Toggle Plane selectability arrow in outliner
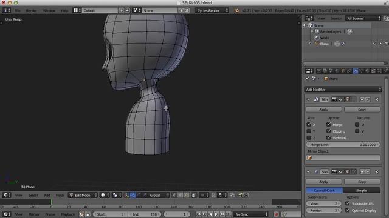The height and width of the screenshot is (218, 389). (381, 44)
